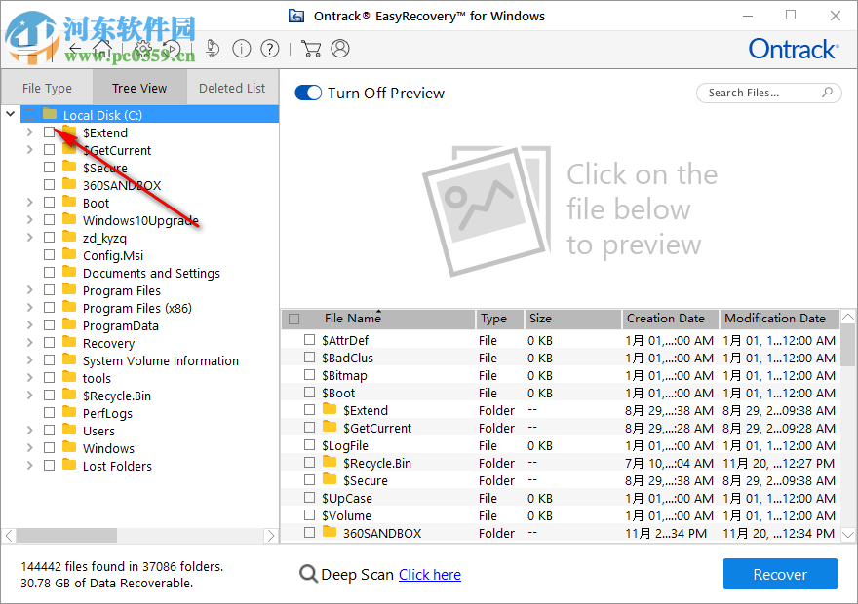This screenshot has width=858, height=604.
Task: Open the settings gear icon
Action: coord(143,49)
